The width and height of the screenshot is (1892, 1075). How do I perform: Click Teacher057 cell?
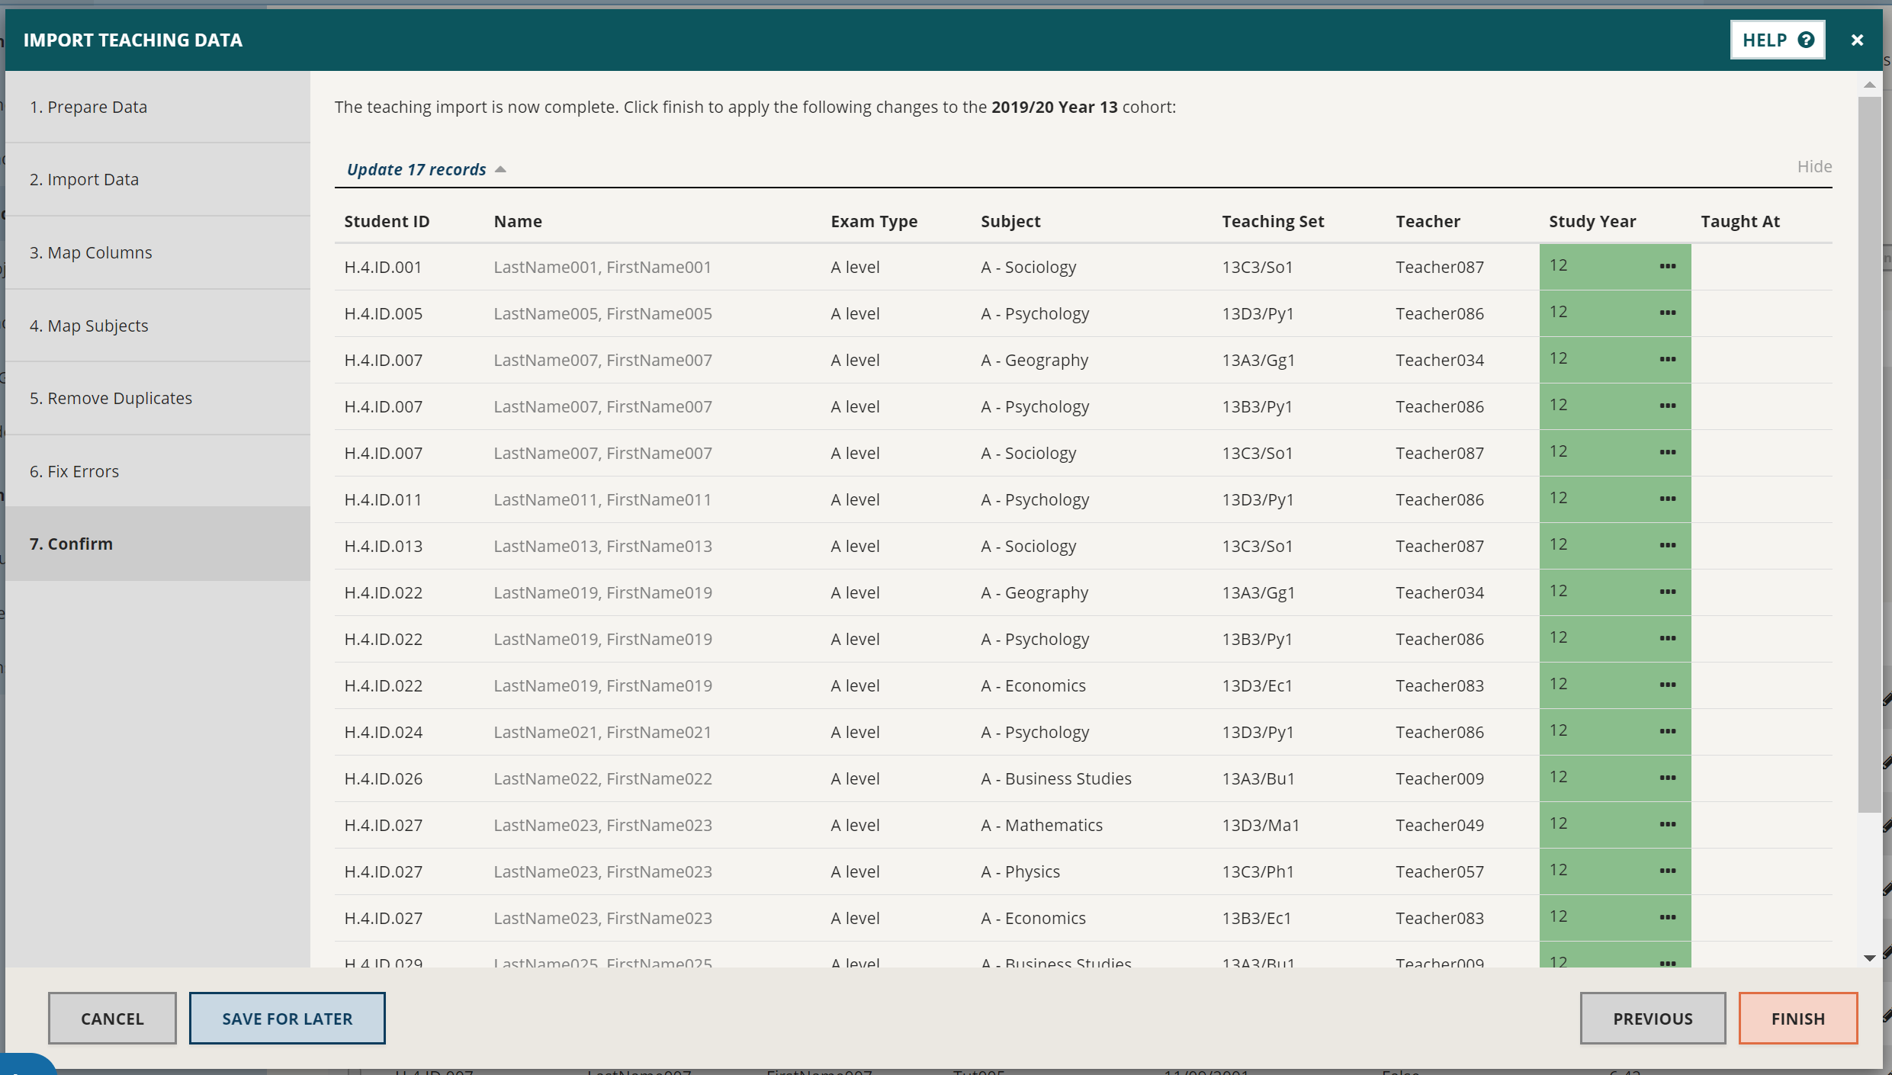click(x=1440, y=871)
